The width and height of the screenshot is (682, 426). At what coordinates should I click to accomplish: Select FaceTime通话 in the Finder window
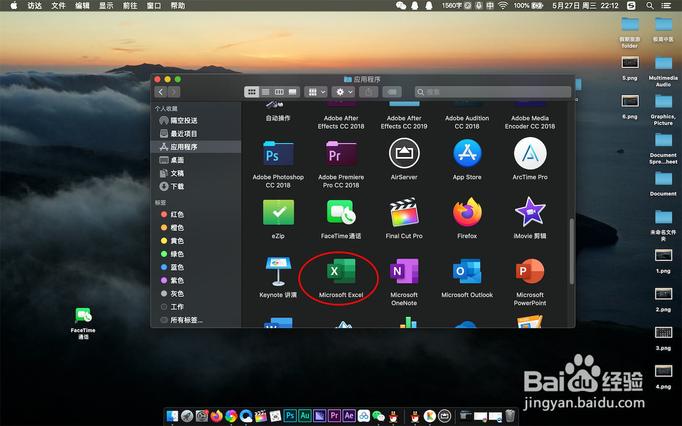point(341,212)
